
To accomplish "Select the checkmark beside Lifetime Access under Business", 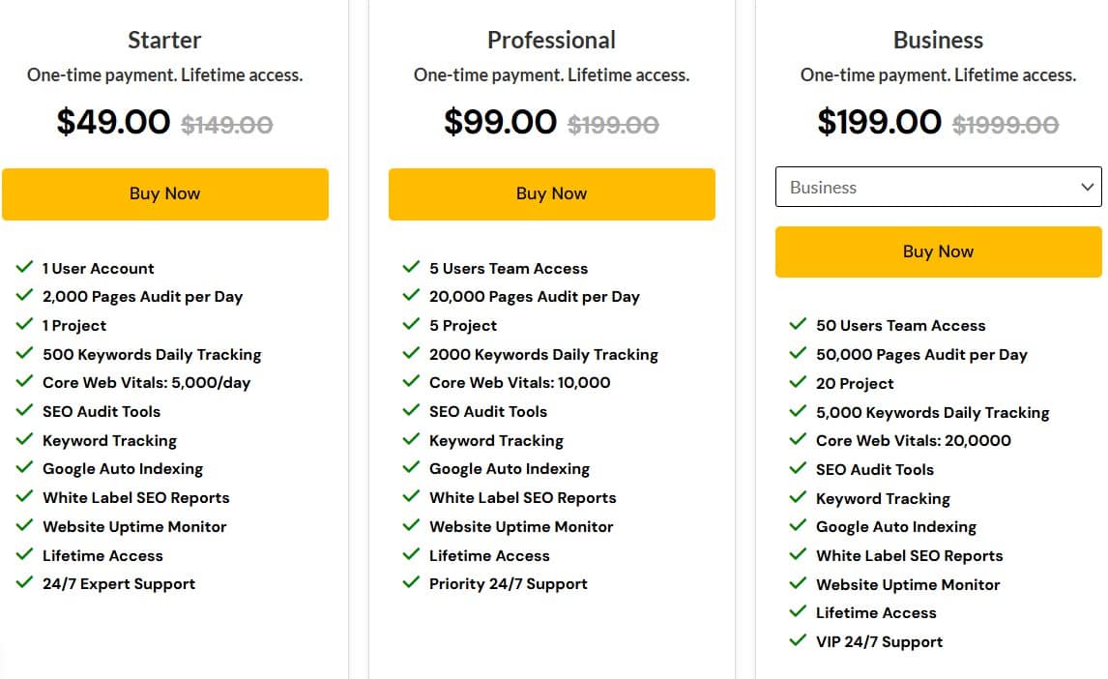I will pyautogui.click(x=799, y=612).
